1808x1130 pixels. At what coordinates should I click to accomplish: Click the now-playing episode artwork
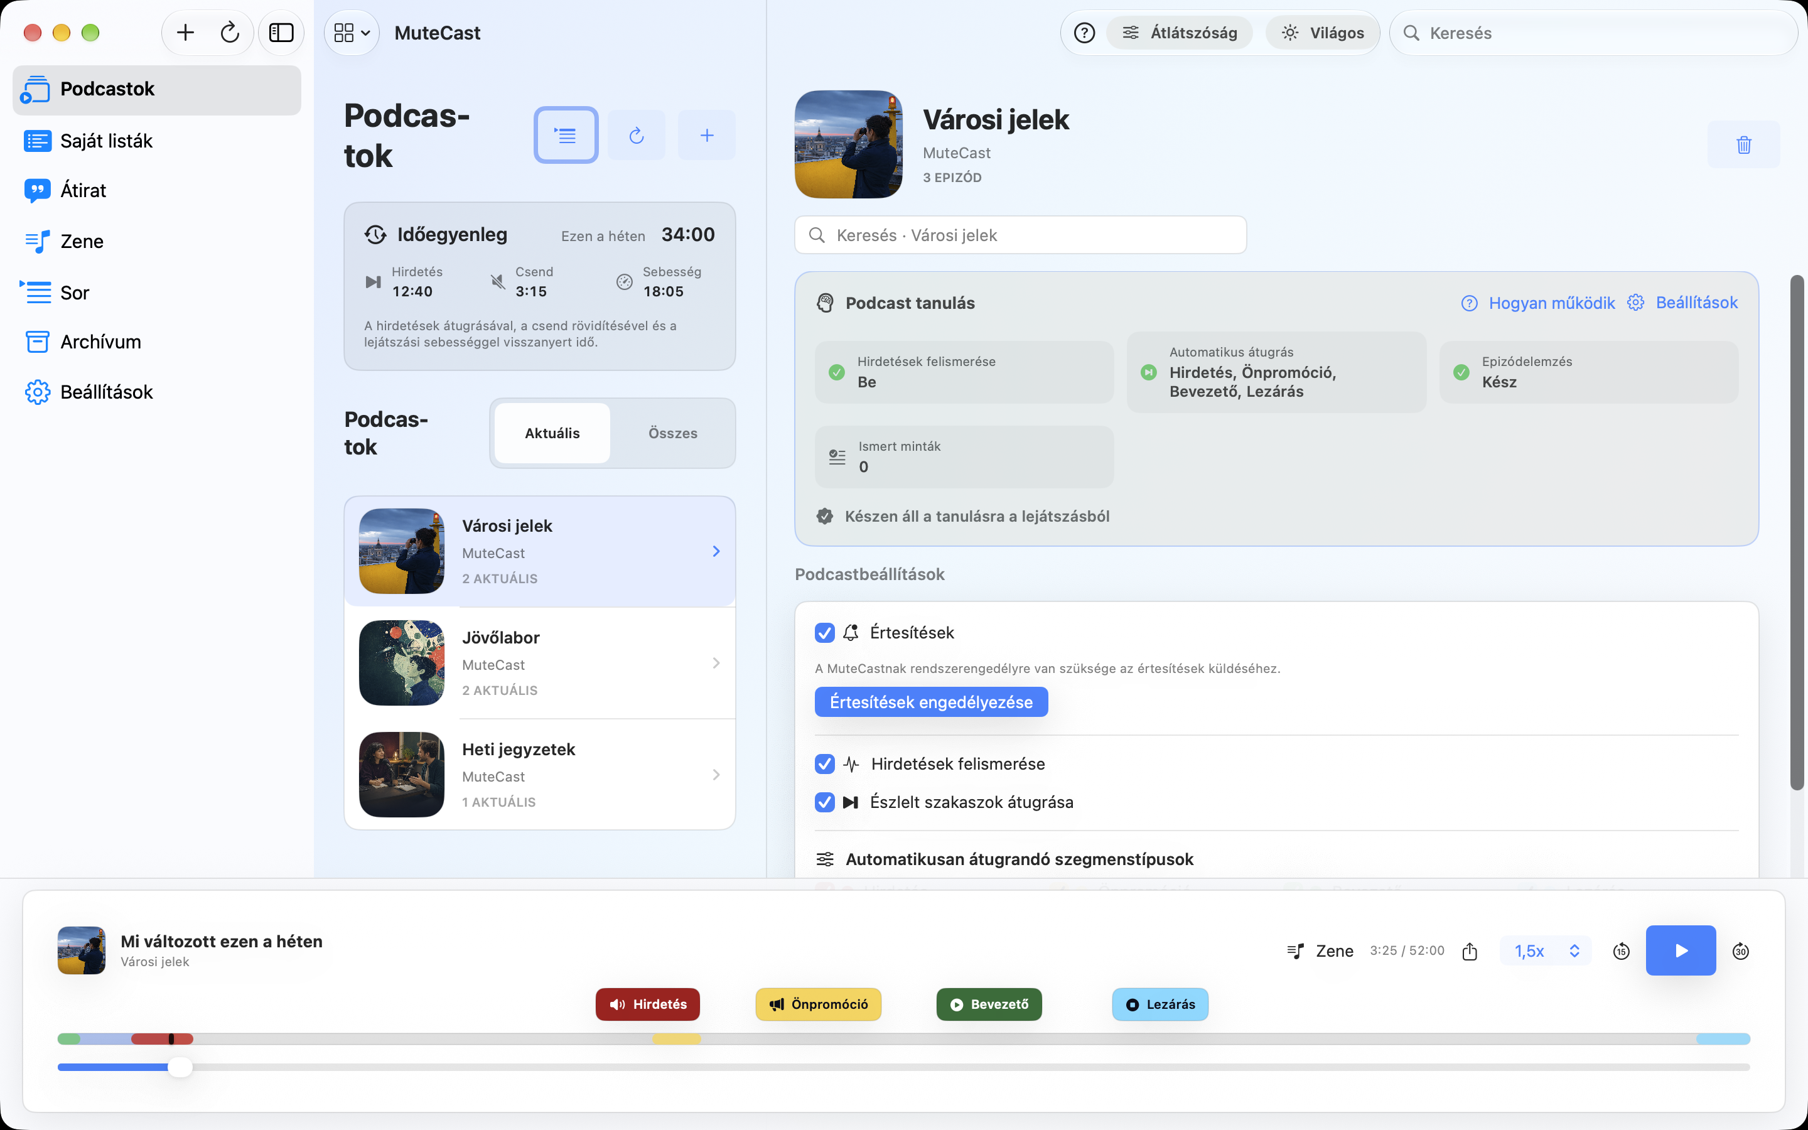click(82, 950)
